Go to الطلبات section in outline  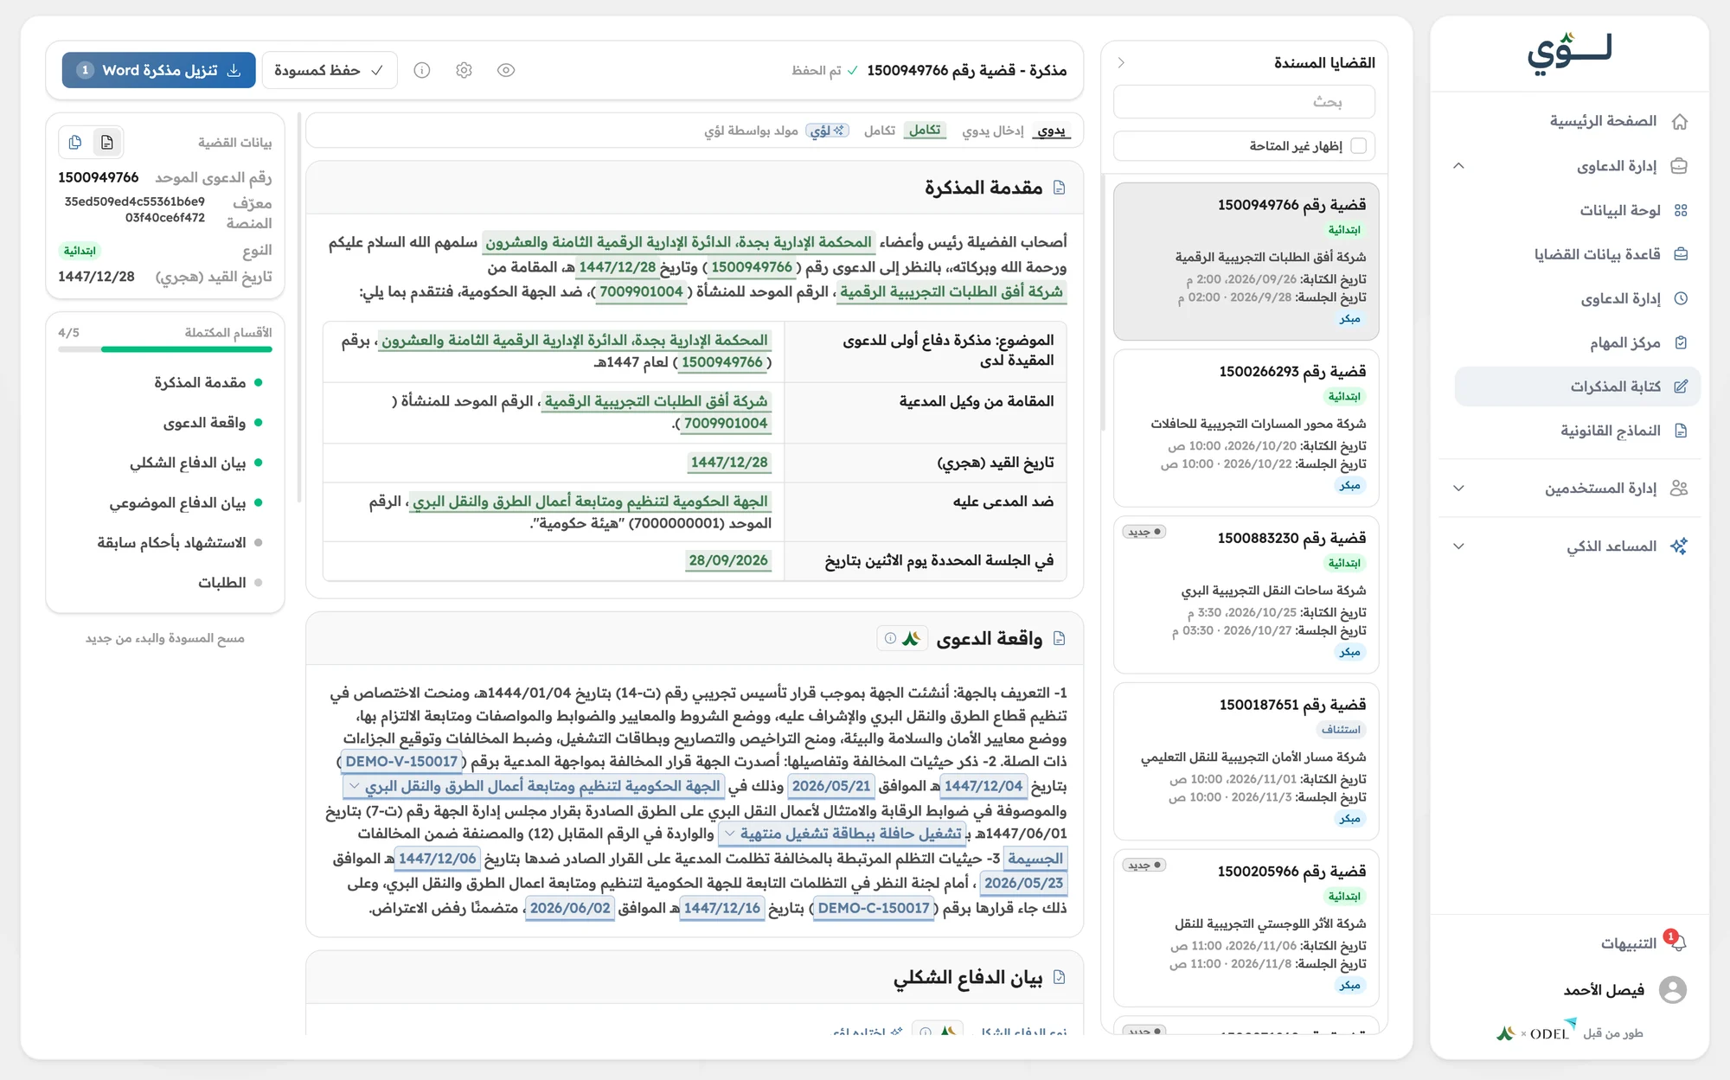point(230,583)
